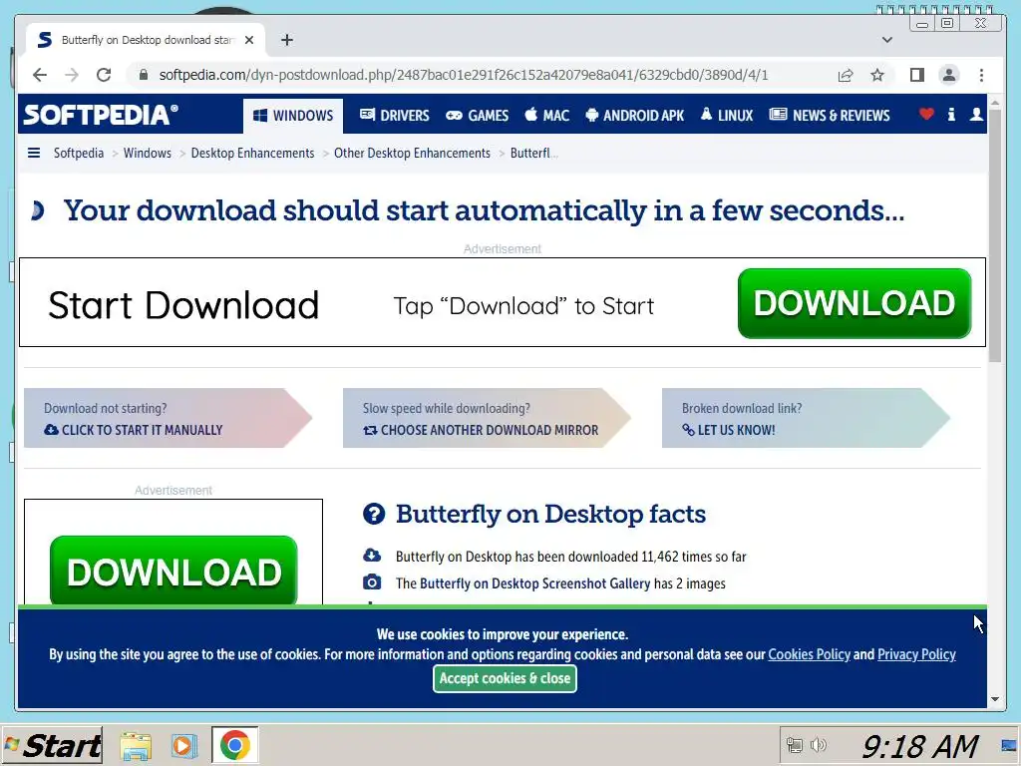The width and height of the screenshot is (1021, 766).
Task: Click the red heart icon
Action: click(x=926, y=114)
